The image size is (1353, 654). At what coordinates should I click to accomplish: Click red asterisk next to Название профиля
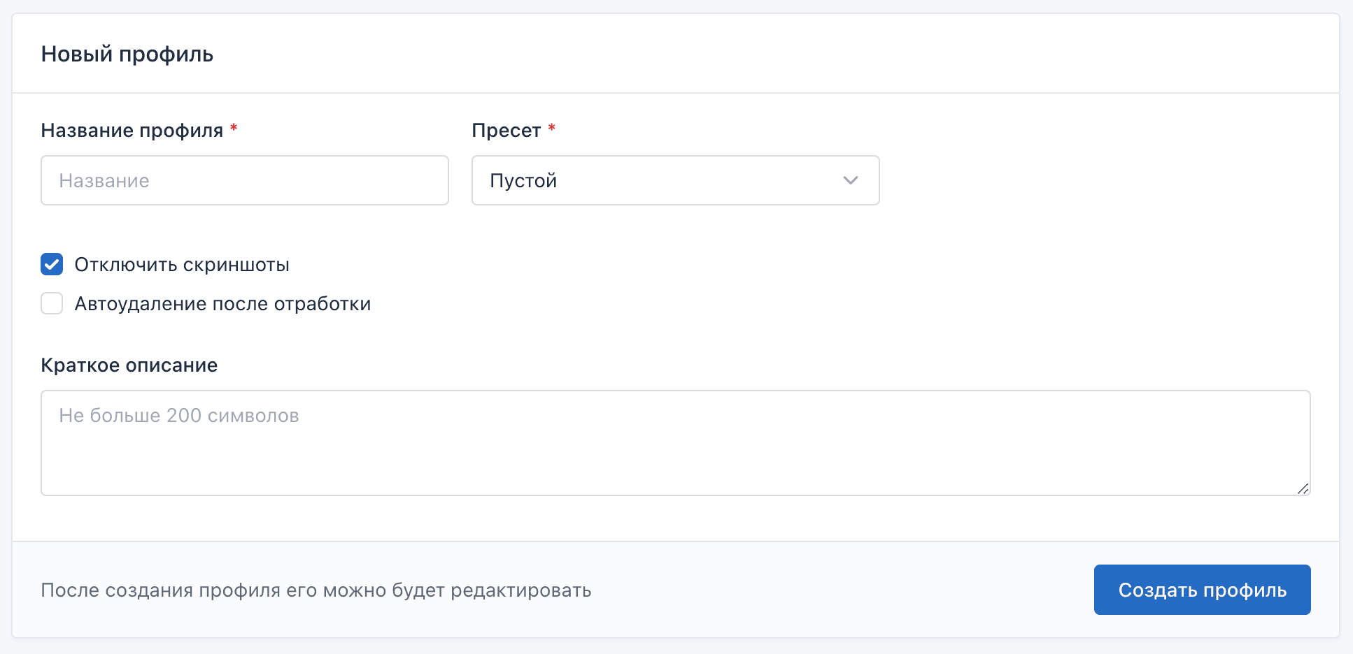234,129
